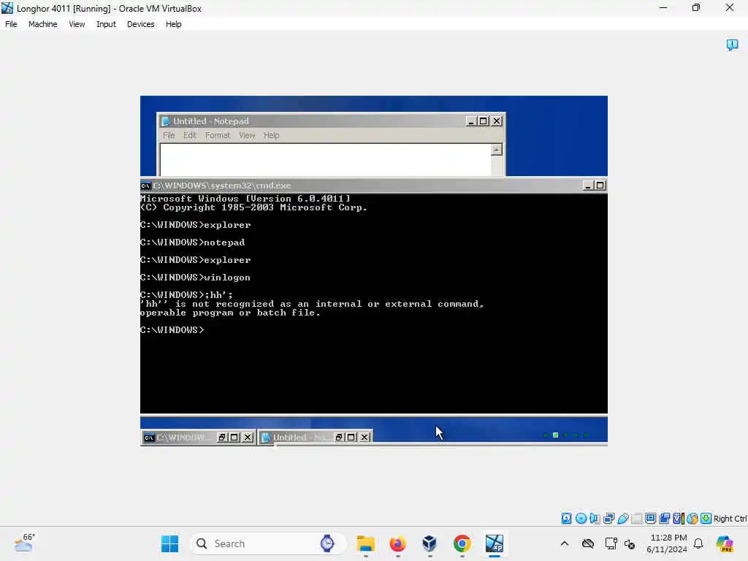This screenshot has width=748, height=561.
Task: Open the VirtualBox View menu
Action: 77,24
